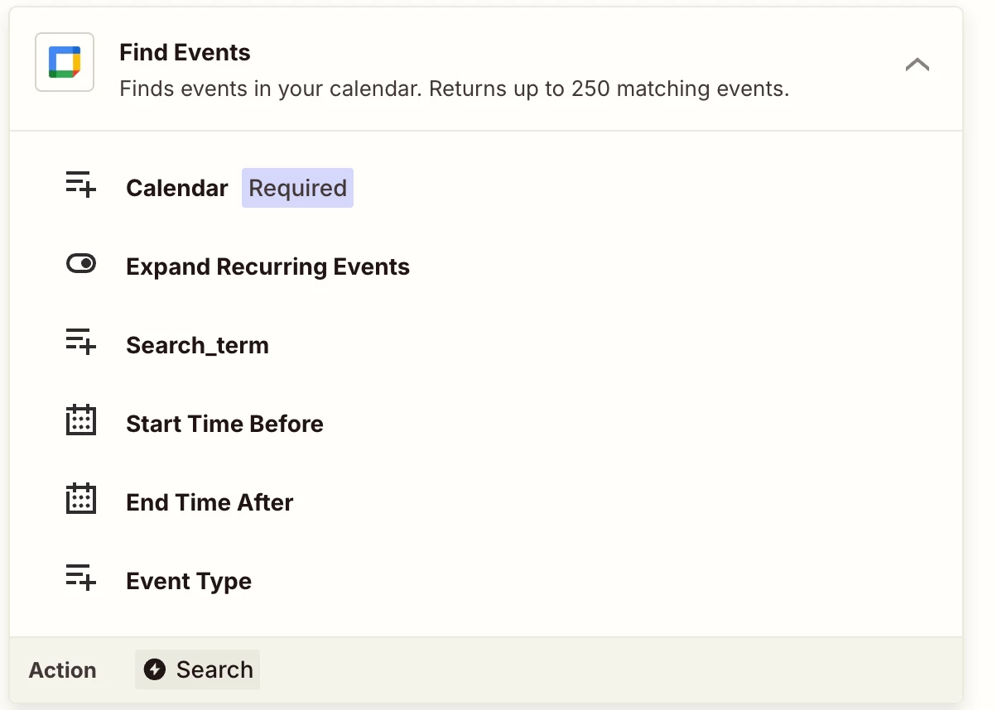997x710 pixels.
Task: Click the list icon beside Search_term
Action: [x=81, y=343]
